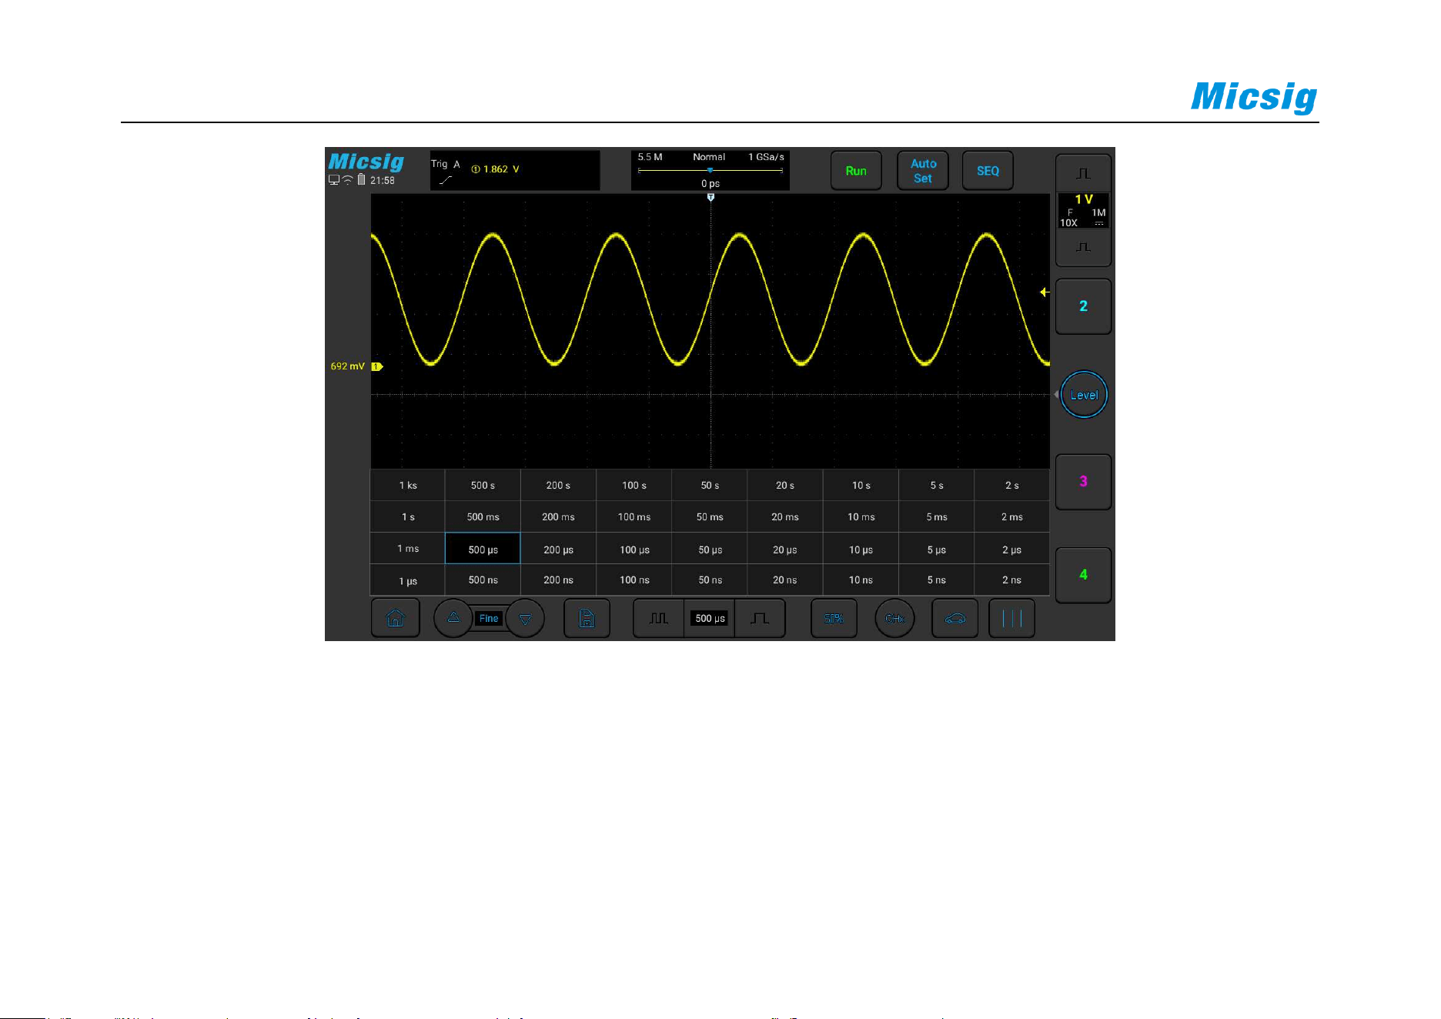
Task: Increase channel 1 vertical scale
Action: pos(1083,173)
